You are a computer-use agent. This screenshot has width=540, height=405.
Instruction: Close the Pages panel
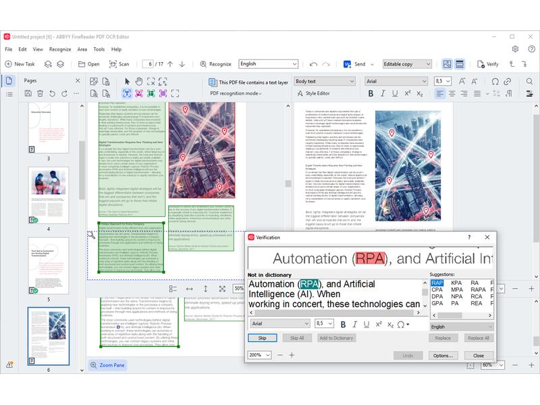coord(78,80)
